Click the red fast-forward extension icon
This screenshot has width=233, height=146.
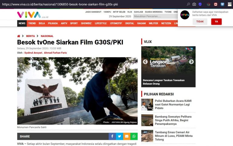click(x=215, y=4)
